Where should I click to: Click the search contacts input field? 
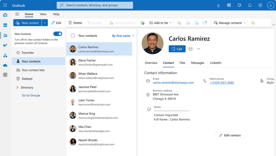(95, 5)
